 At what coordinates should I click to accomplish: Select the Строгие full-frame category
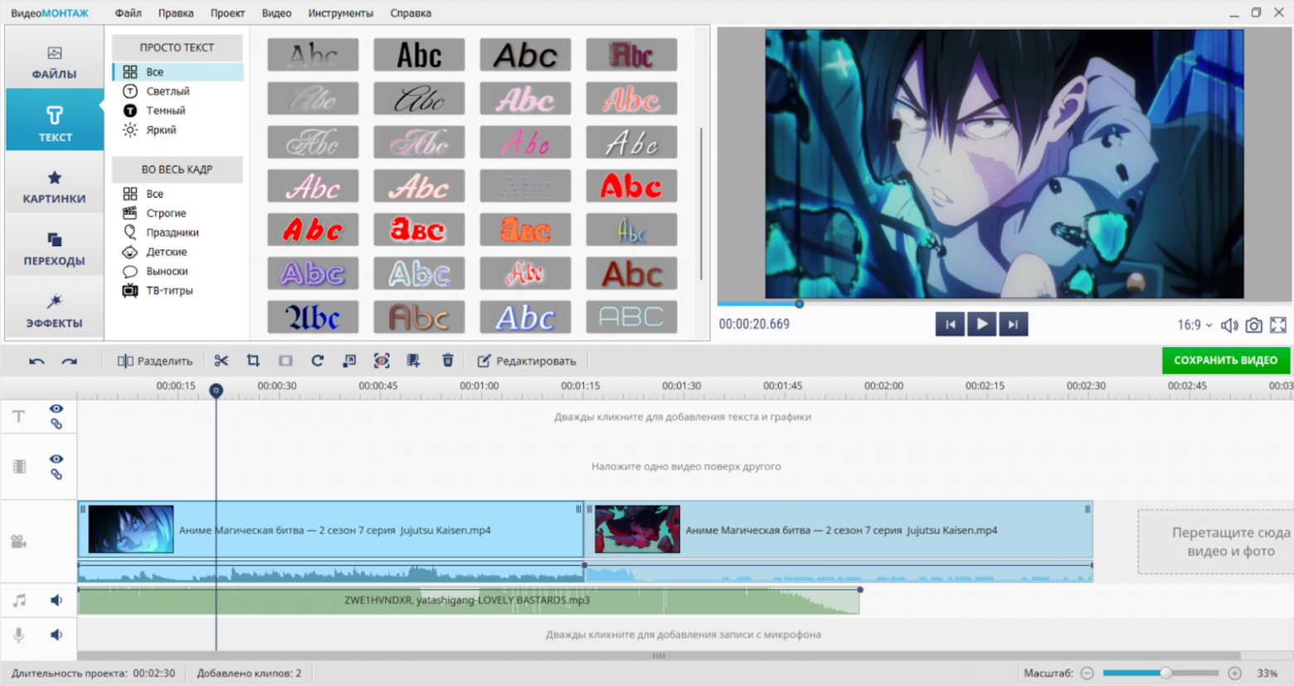click(x=166, y=213)
